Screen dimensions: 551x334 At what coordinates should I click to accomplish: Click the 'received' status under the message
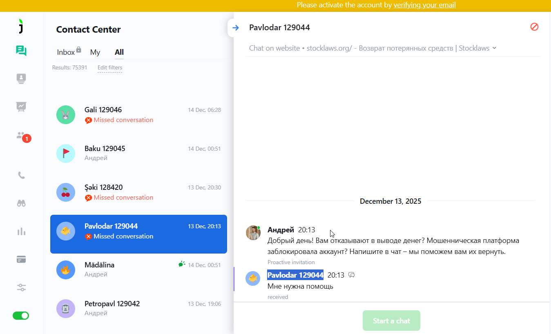coord(278,297)
